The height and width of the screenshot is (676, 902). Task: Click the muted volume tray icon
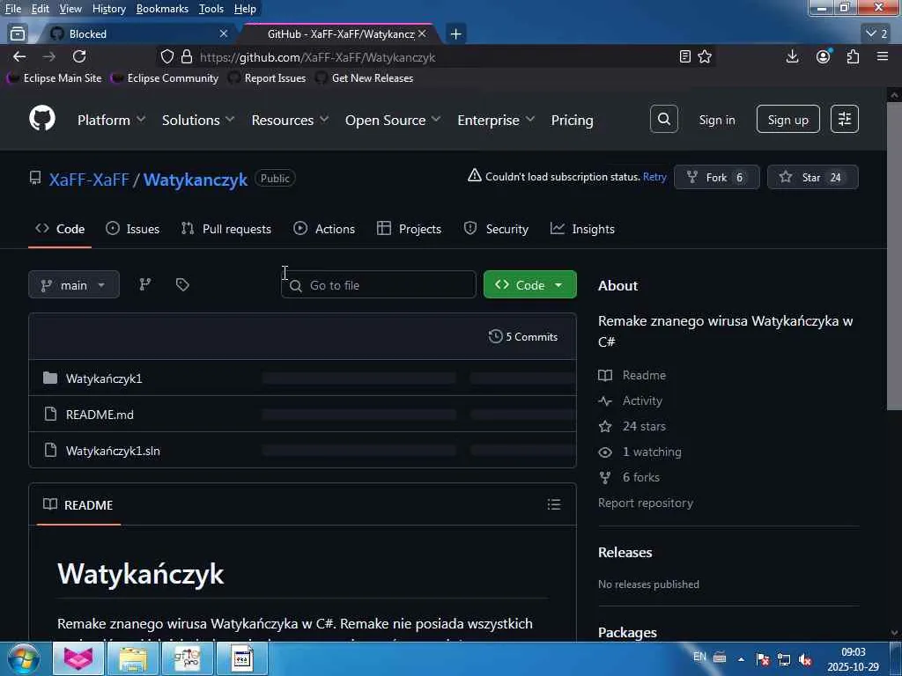(x=805, y=658)
